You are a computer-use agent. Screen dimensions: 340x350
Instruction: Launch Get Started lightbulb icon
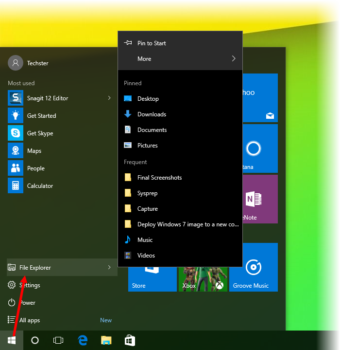[16, 115]
